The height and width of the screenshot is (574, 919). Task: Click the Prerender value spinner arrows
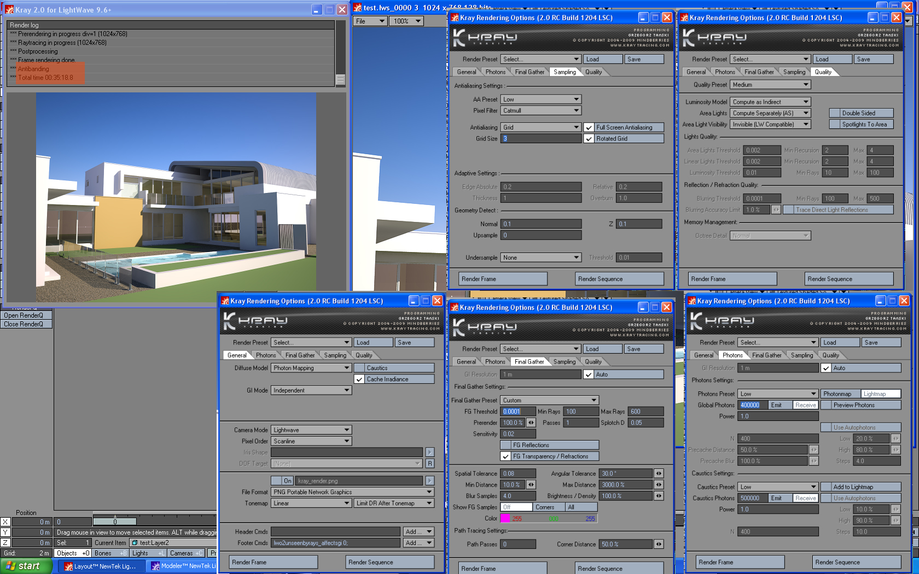click(x=531, y=423)
